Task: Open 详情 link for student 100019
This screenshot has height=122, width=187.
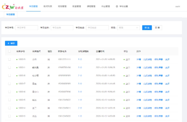Action: 139,59
